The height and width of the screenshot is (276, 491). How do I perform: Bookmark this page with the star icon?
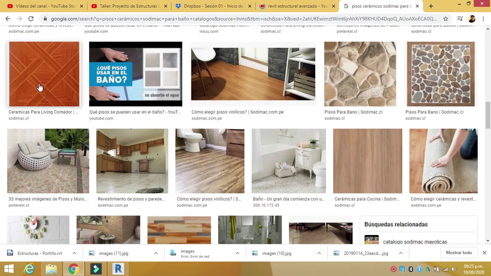445,18
